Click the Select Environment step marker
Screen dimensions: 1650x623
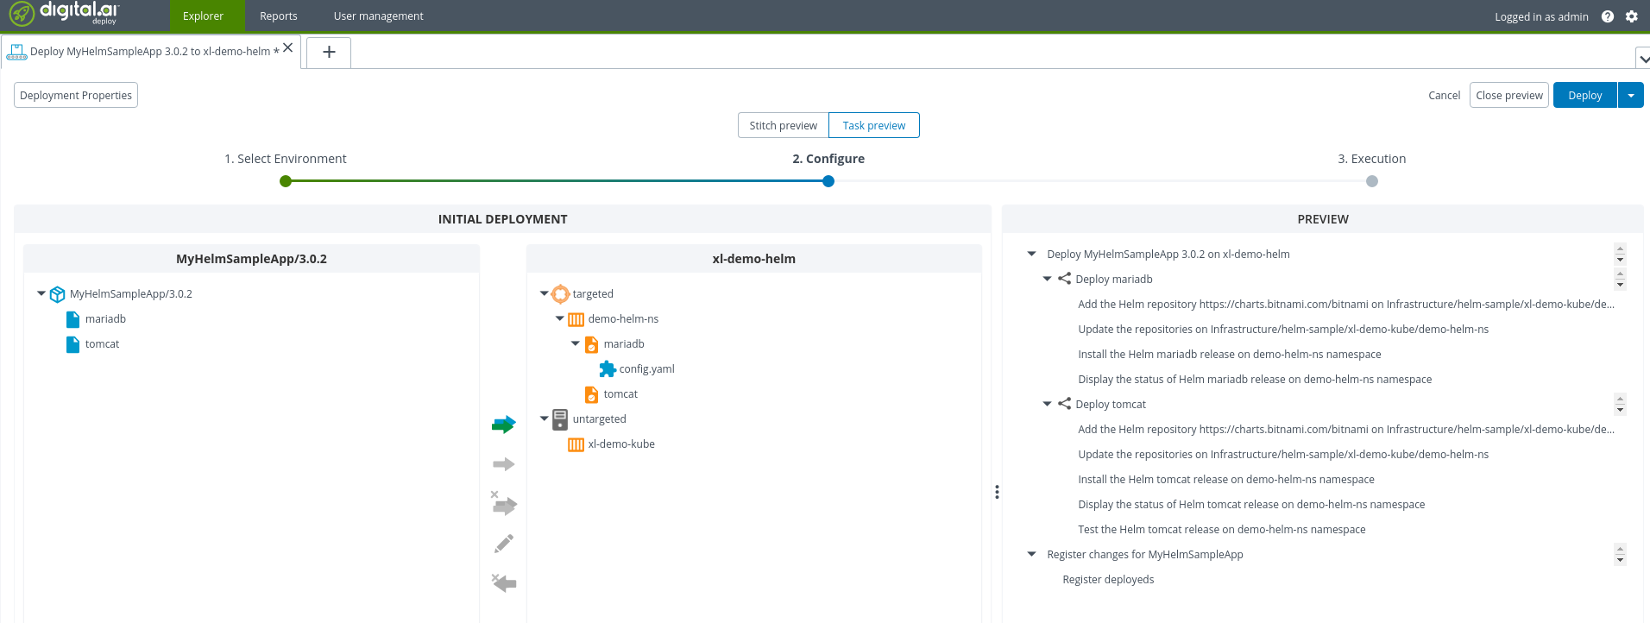tap(286, 181)
